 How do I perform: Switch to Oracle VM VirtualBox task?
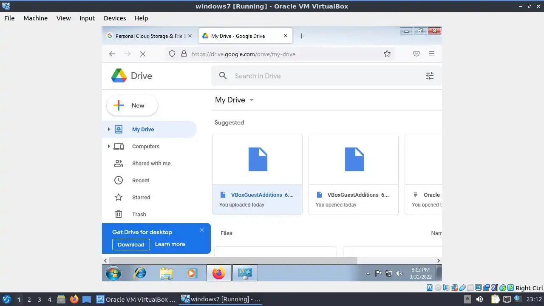136,299
